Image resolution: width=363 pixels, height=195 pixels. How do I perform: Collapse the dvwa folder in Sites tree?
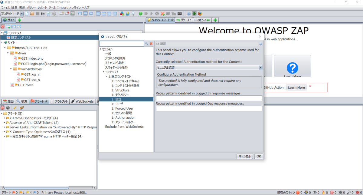coord(8,53)
